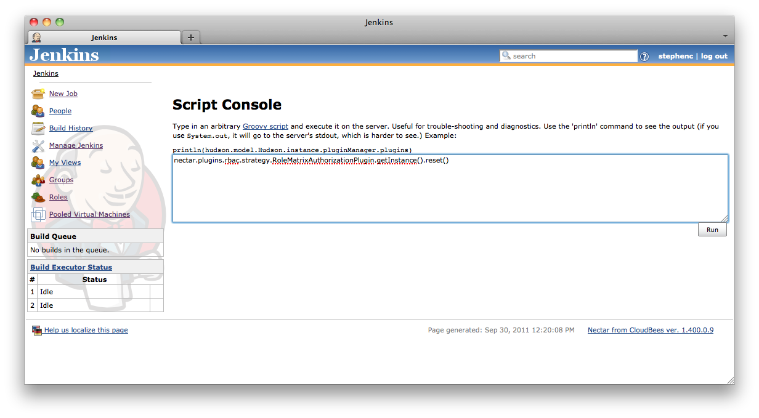759x418 pixels.
Task: Click the search help question mark icon
Action: 644,57
